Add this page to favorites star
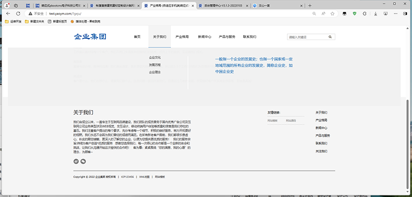Image resolution: width=412 pixels, height=197 pixels. coord(332,14)
